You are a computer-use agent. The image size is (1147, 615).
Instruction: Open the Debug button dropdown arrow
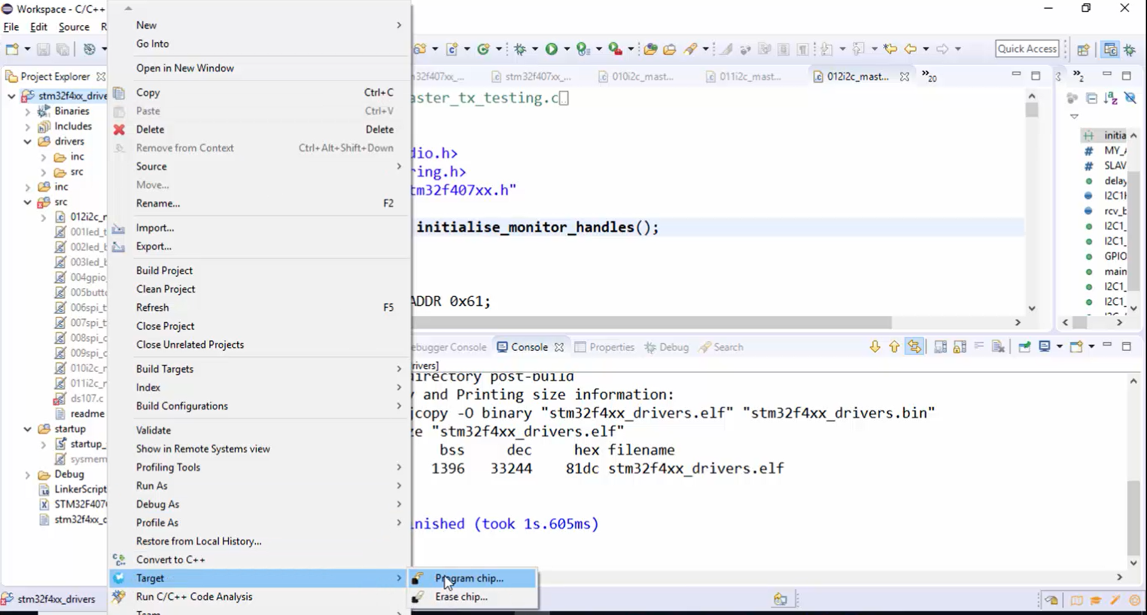point(535,49)
